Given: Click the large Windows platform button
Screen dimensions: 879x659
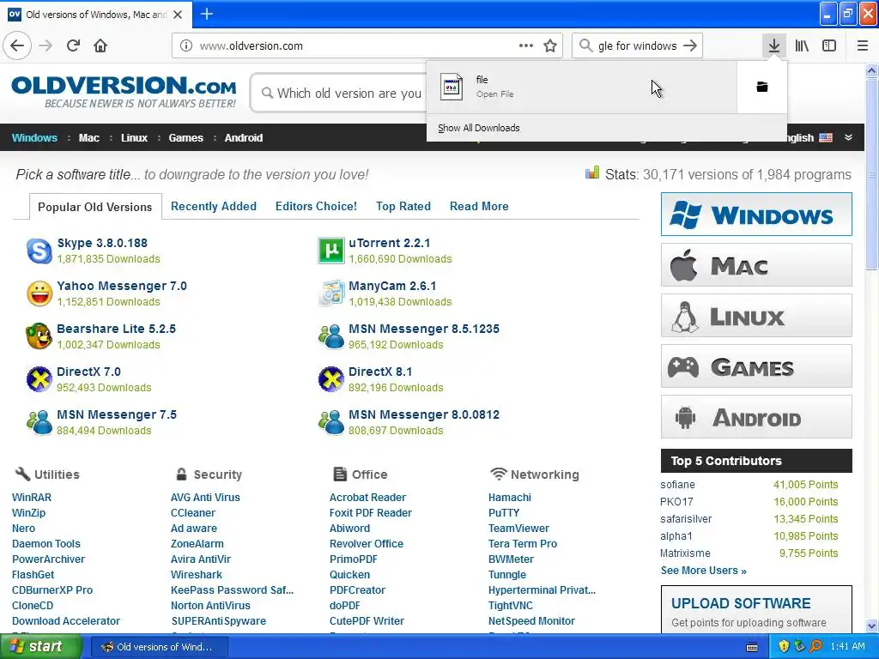Looking at the screenshot, I should (756, 214).
